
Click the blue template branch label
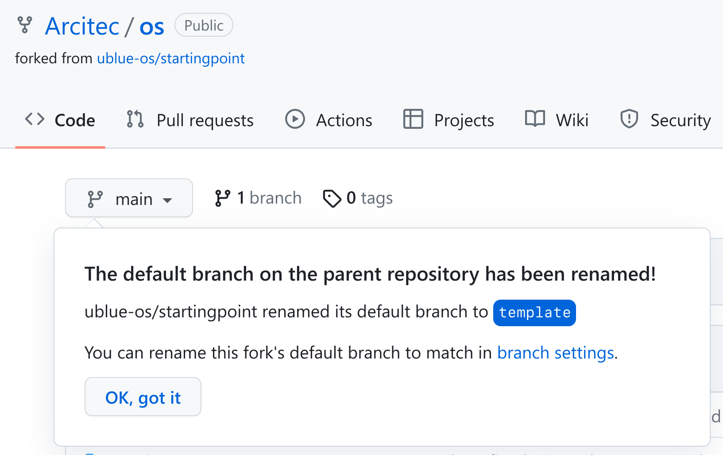[x=534, y=313]
